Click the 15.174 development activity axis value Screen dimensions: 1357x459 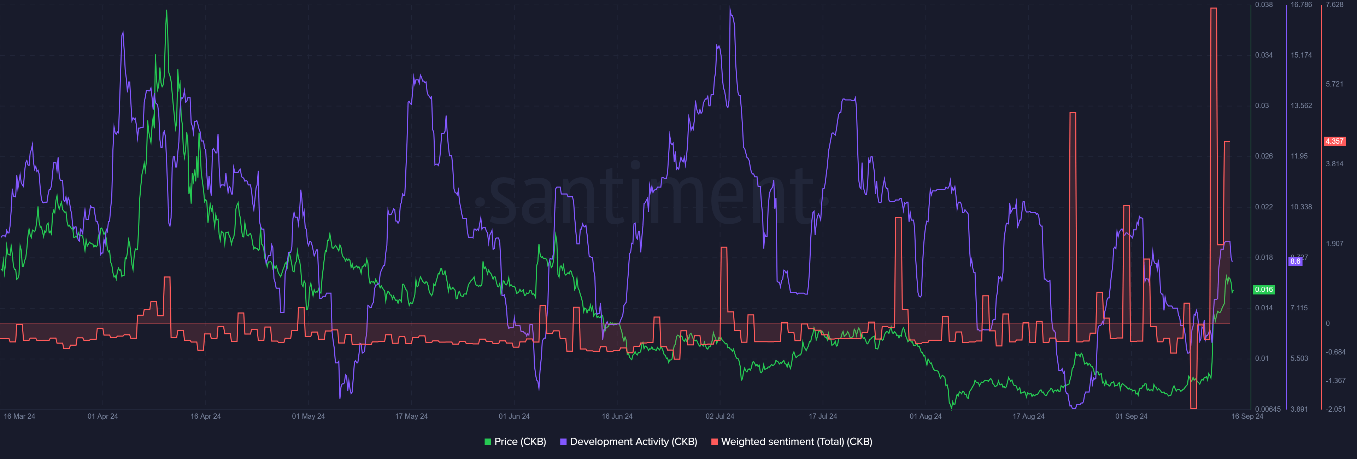(1301, 55)
